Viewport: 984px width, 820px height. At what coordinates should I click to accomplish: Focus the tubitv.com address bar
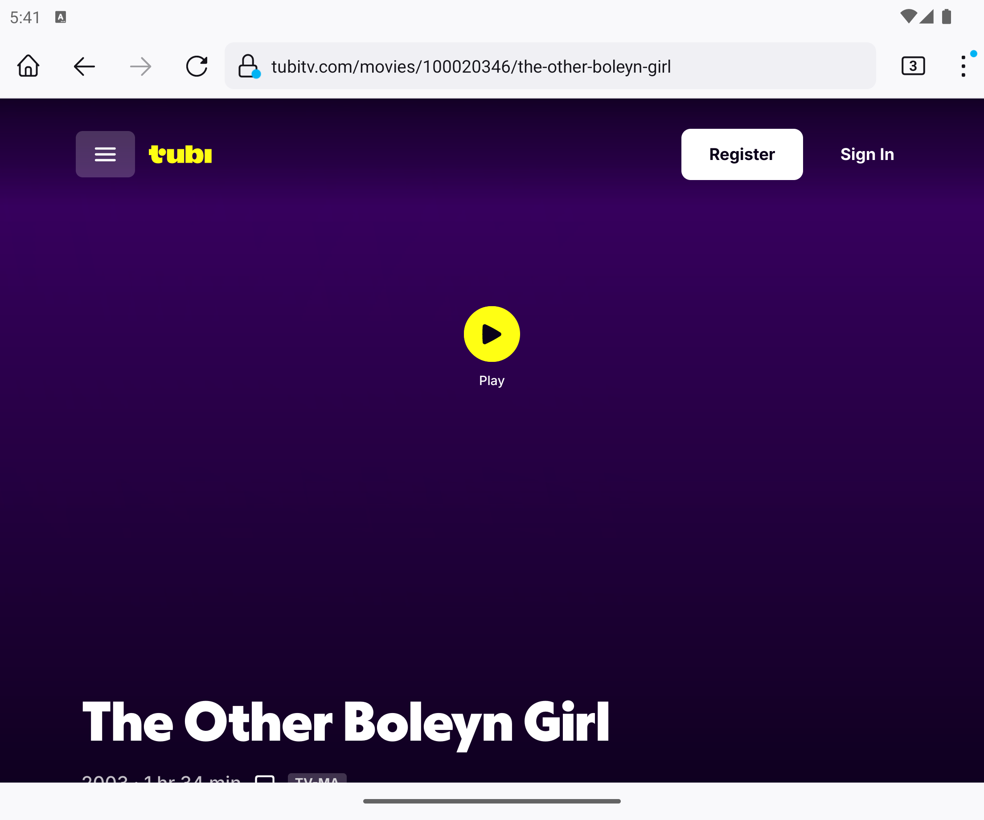tap(550, 66)
